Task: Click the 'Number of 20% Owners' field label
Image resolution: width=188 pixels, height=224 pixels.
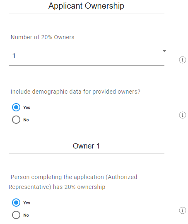Action: [43, 37]
